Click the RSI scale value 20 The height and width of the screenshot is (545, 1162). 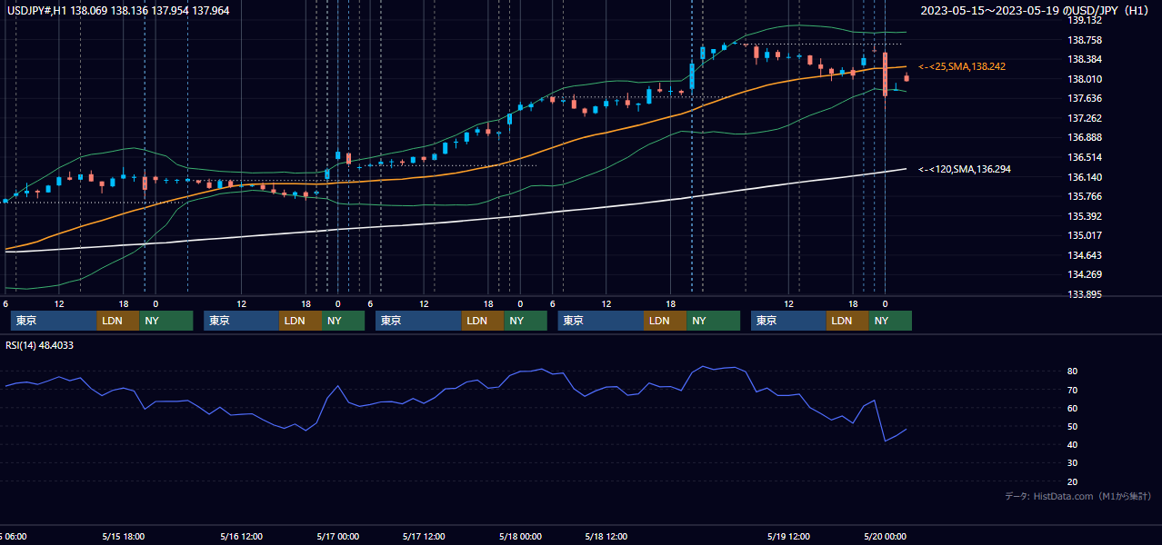click(x=1073, y=481)
